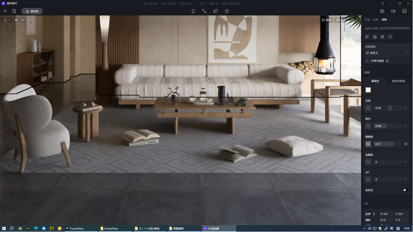The image size is (413, 232).
Task: Toggle the 自发光 switch
Action: (x=405, y=190)
